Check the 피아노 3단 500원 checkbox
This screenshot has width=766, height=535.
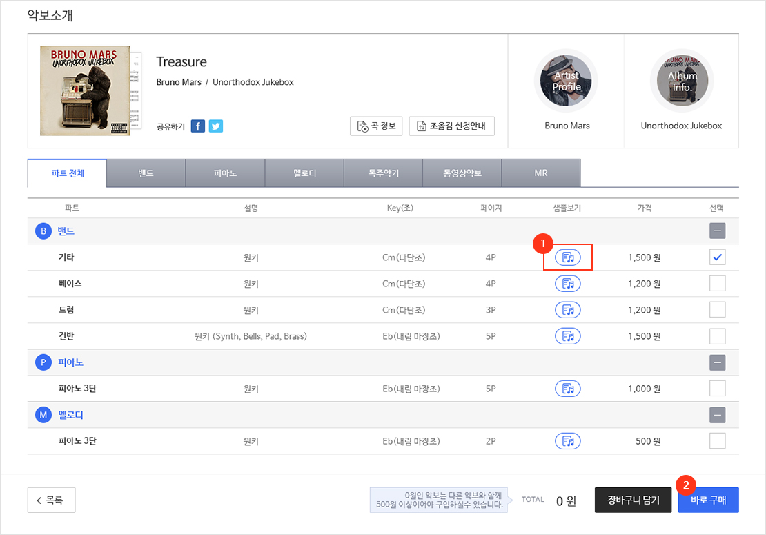pyautogui.click(x=717, y=441)
